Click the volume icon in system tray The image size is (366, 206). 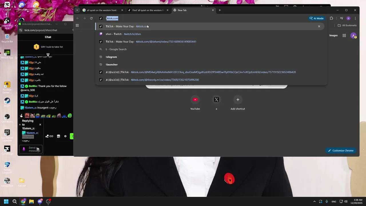tap(346, 201)
